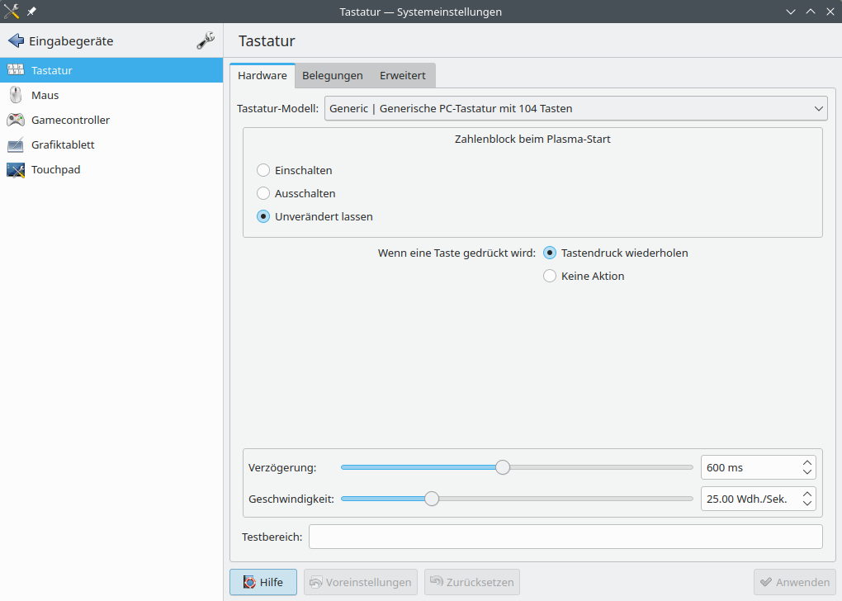Switch to the Belegungen tab
Image resolution: width=842 pixels, height=601 pixels.
coord(333,75)
